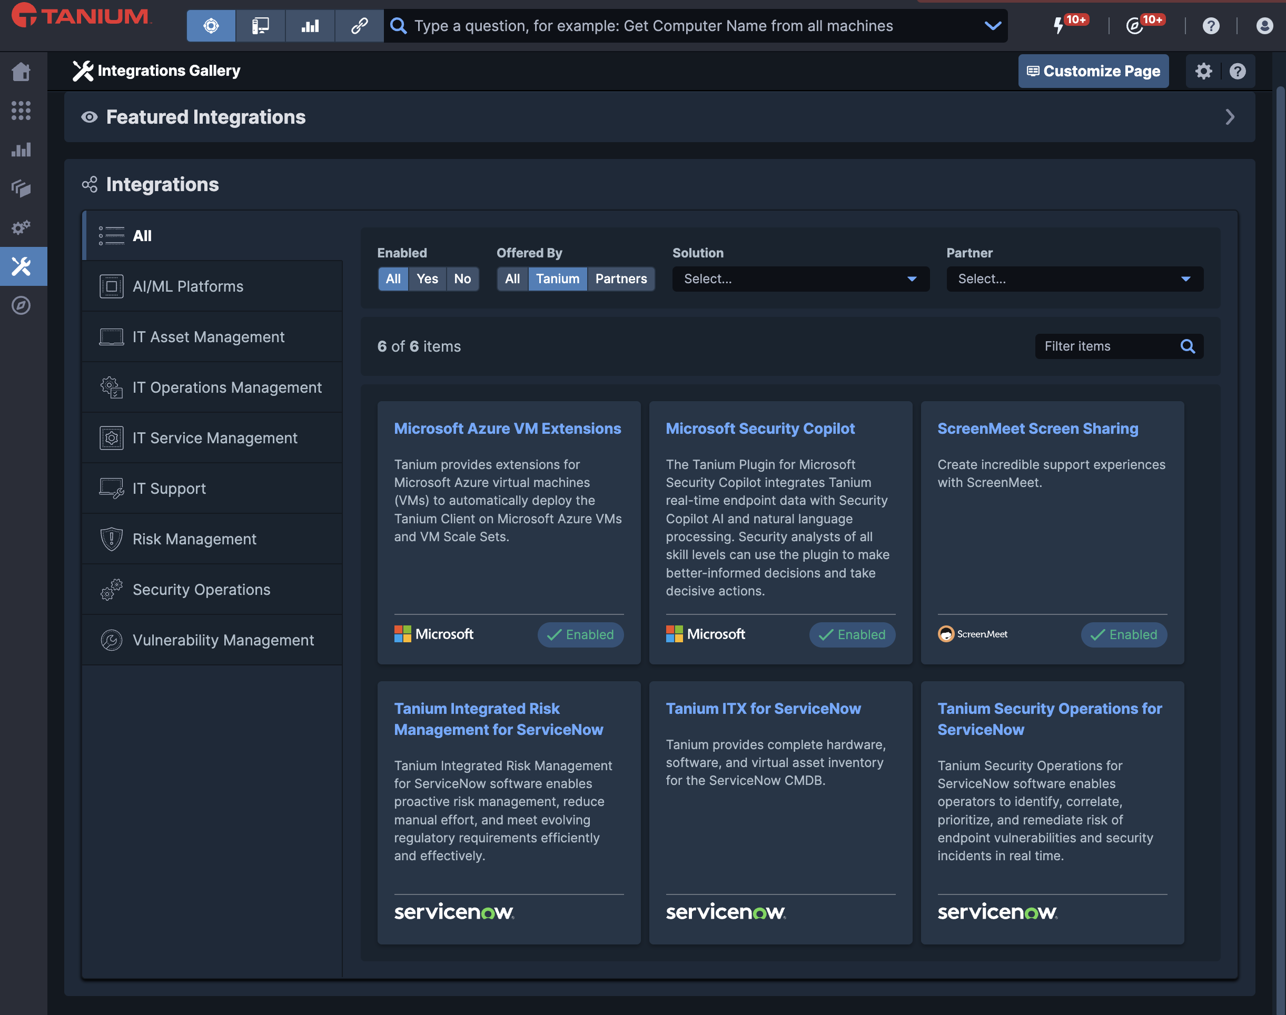The height and width of the screenshot is (1015, 1286).
Task: Select the endpoints computer icon in the top toolbar
Action: (260, 26)
